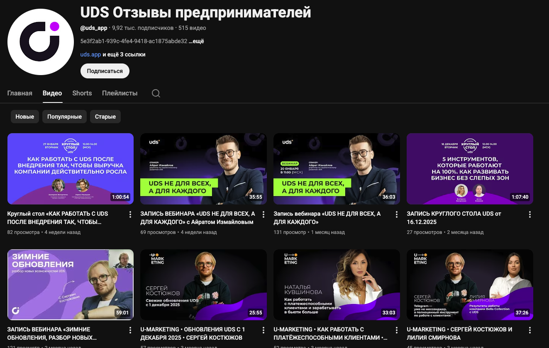Switch to the Shorts tab

(82, 93)
